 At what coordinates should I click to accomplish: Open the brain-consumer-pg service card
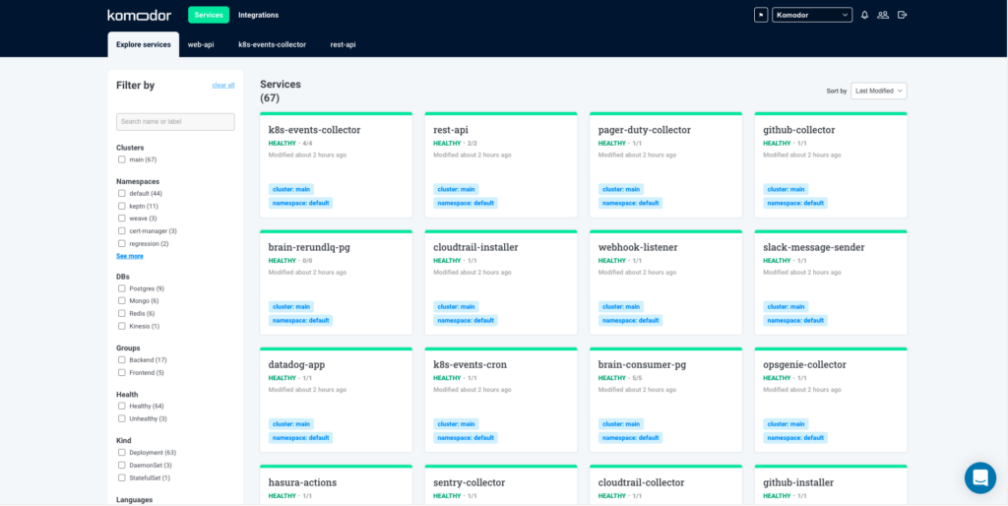click(x=666, y=400)
